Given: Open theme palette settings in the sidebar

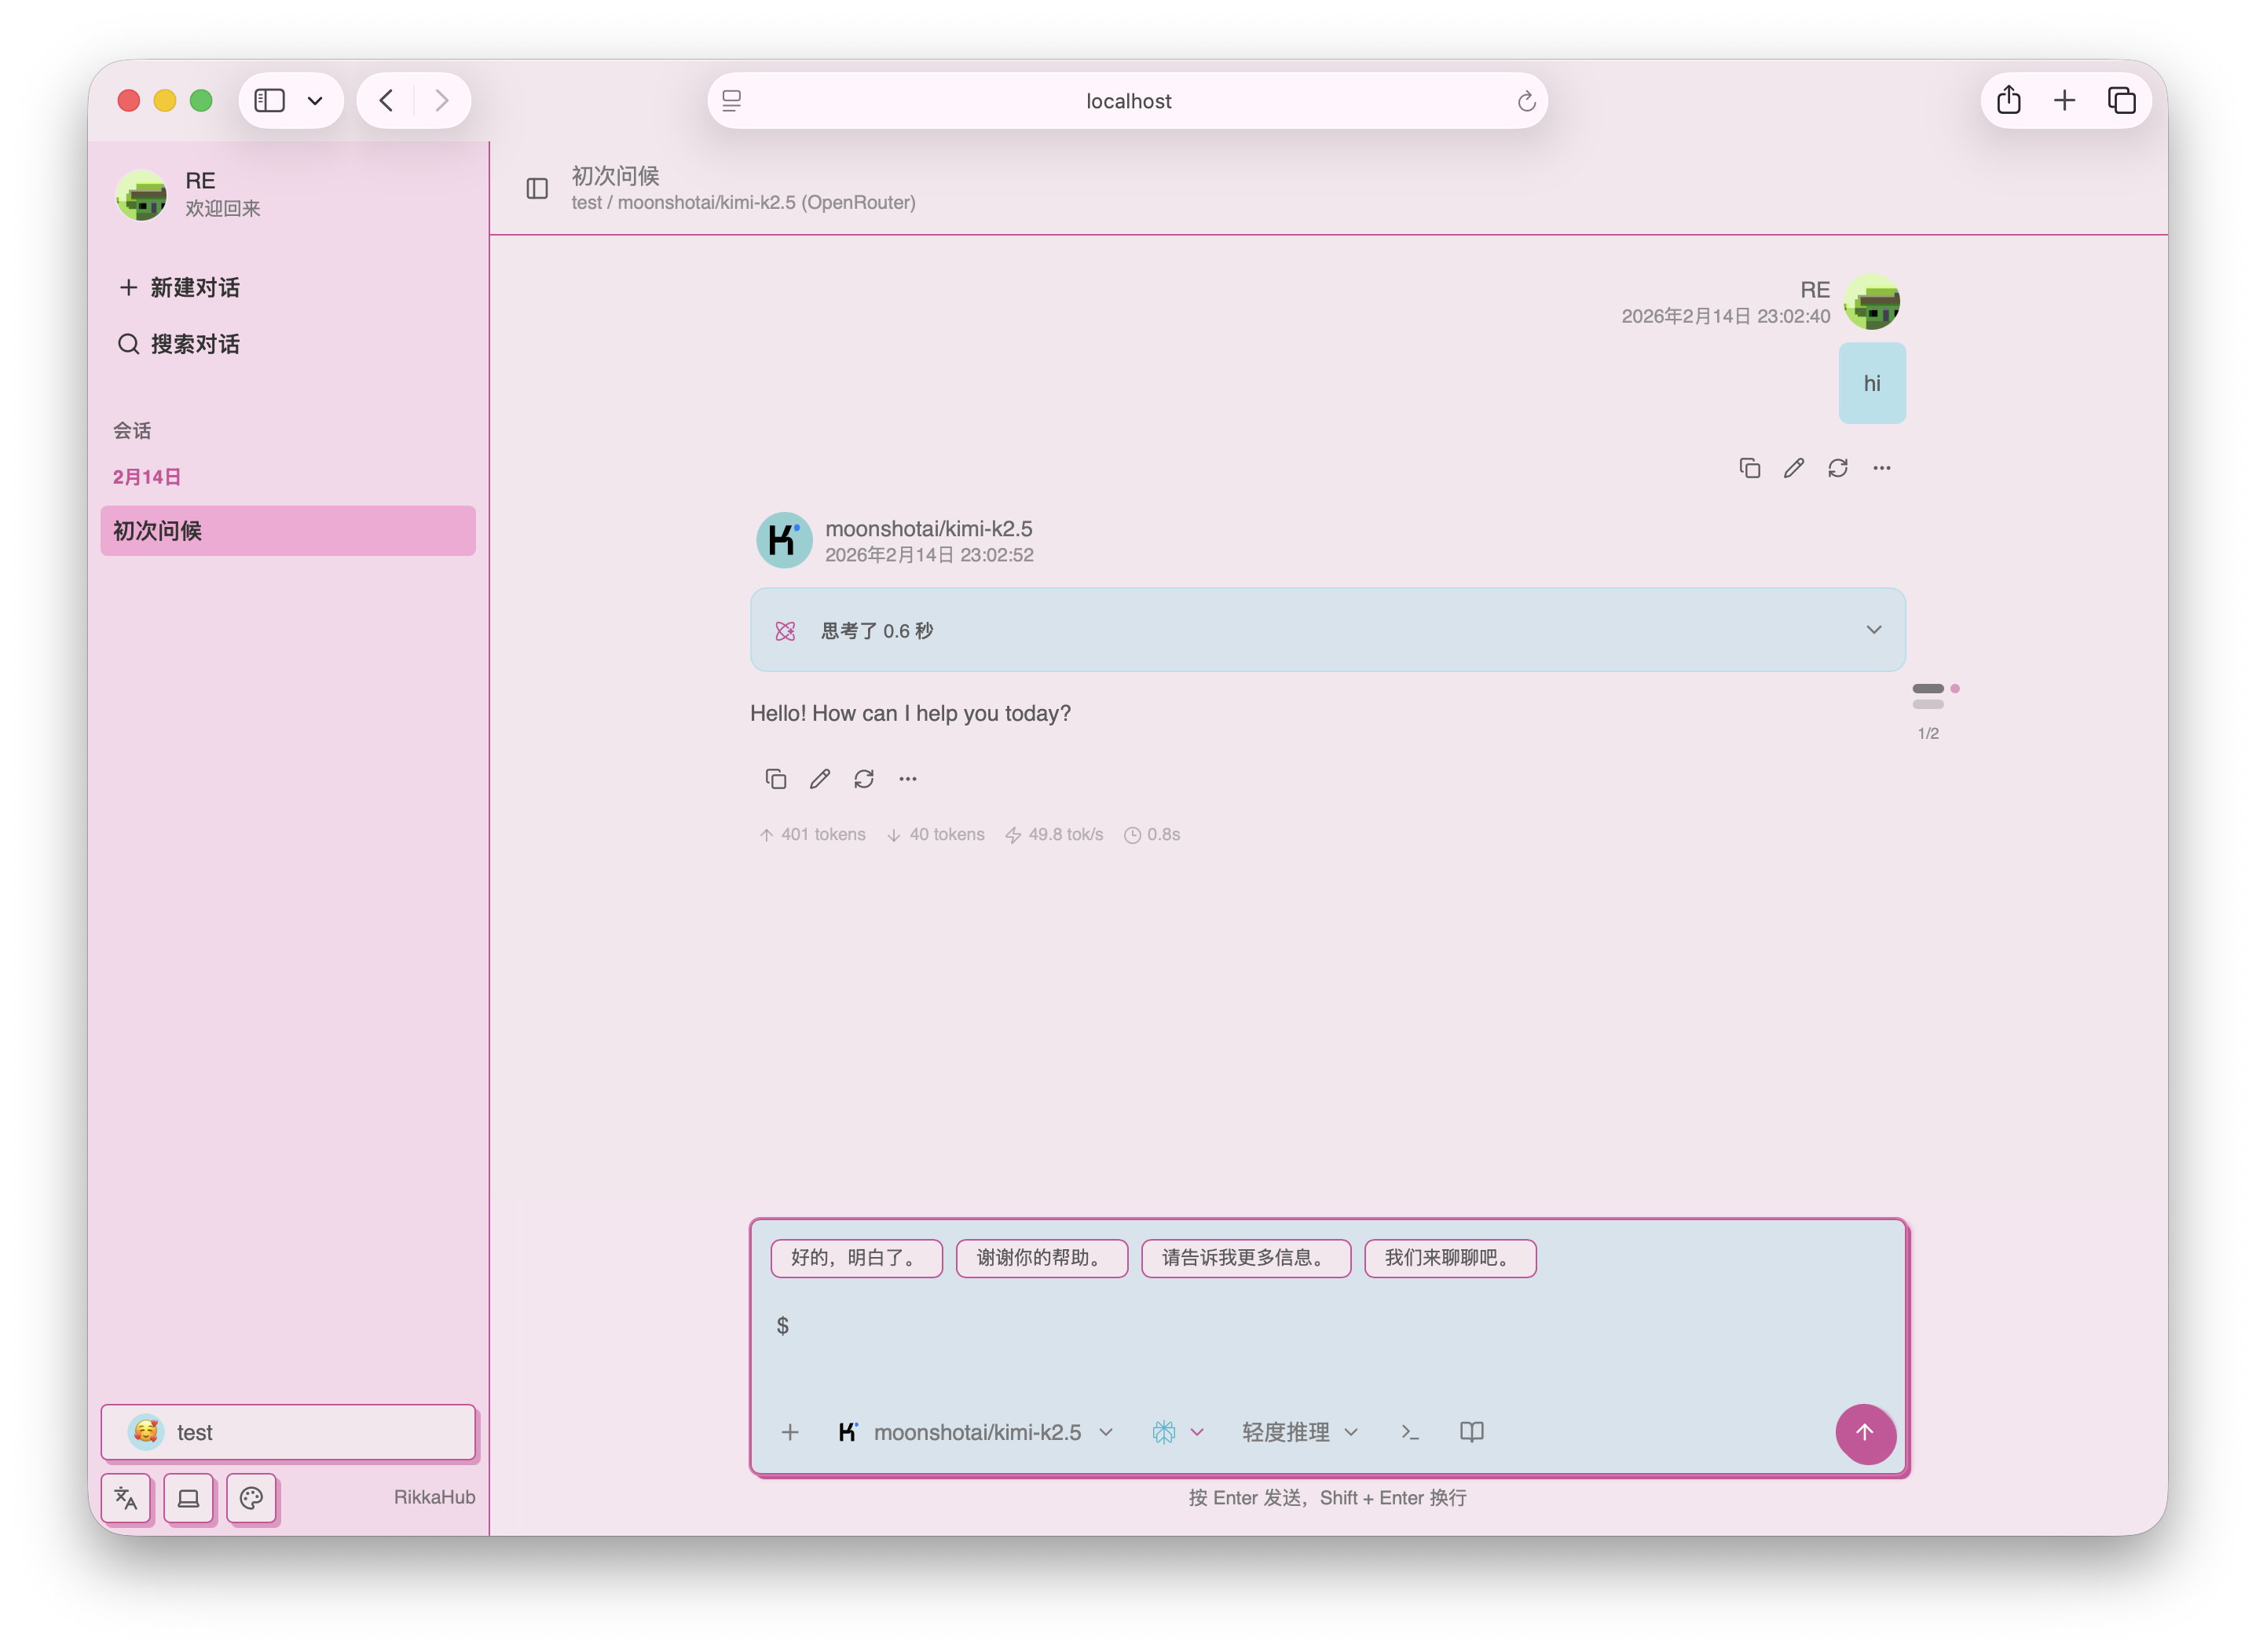Looking at the screenshot, I should pyautogui.click(x=251, y=1498).
